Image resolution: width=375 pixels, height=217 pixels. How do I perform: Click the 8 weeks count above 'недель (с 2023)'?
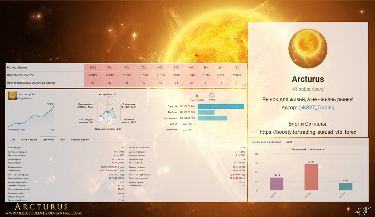click(197, 96)
